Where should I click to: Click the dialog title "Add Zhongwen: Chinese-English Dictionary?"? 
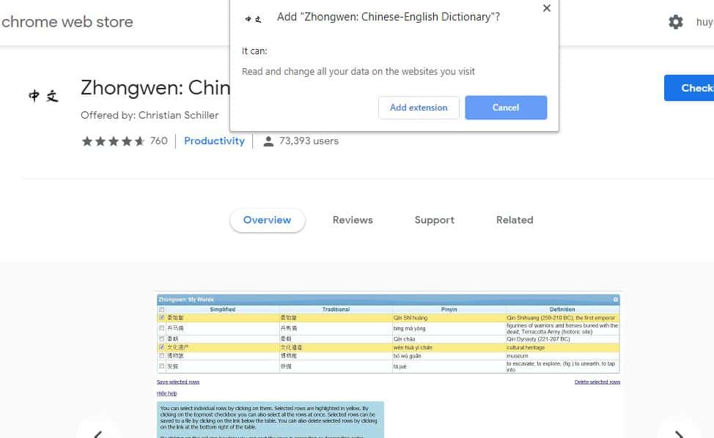tap(389, 17)
